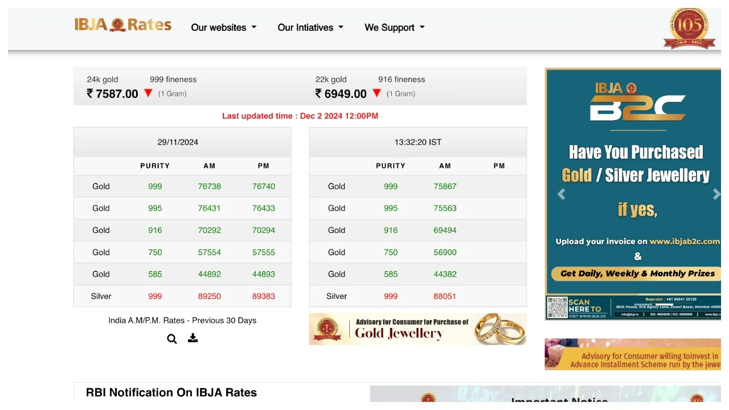Image resolution: width=729 pixels, height=410 pixels.
Task: Select Gold 750 AM rate 57554
Action: coord(210,252)
